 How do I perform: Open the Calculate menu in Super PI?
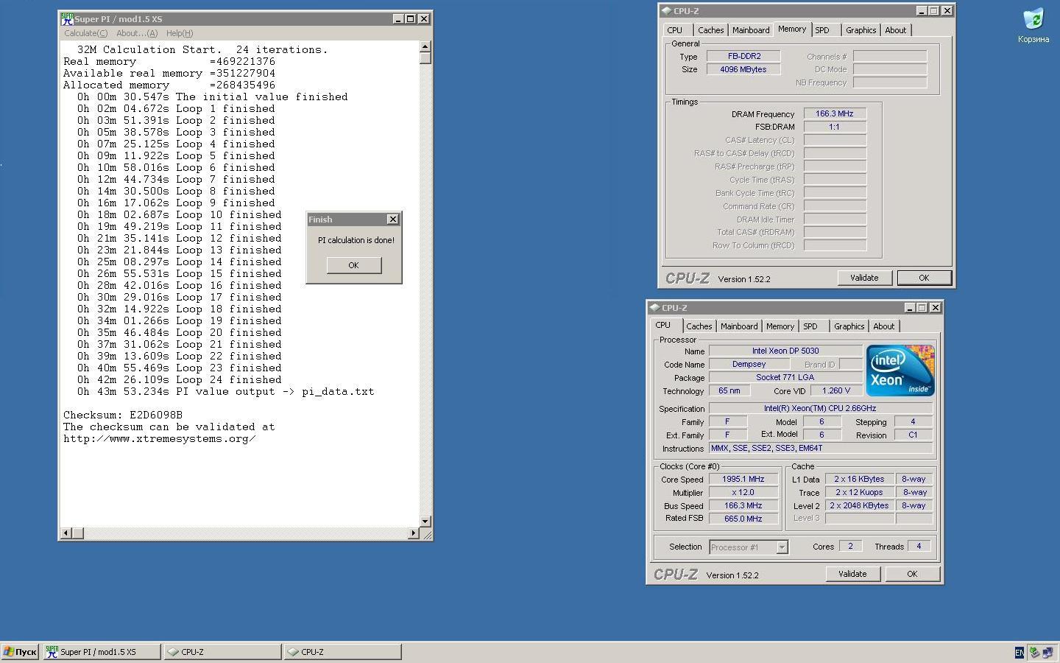click(85, 33)
